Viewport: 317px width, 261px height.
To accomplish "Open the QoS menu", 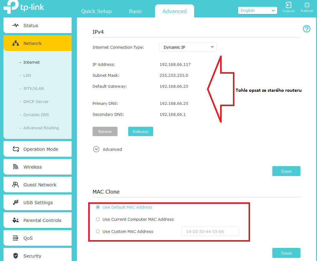I will (38, 238).
